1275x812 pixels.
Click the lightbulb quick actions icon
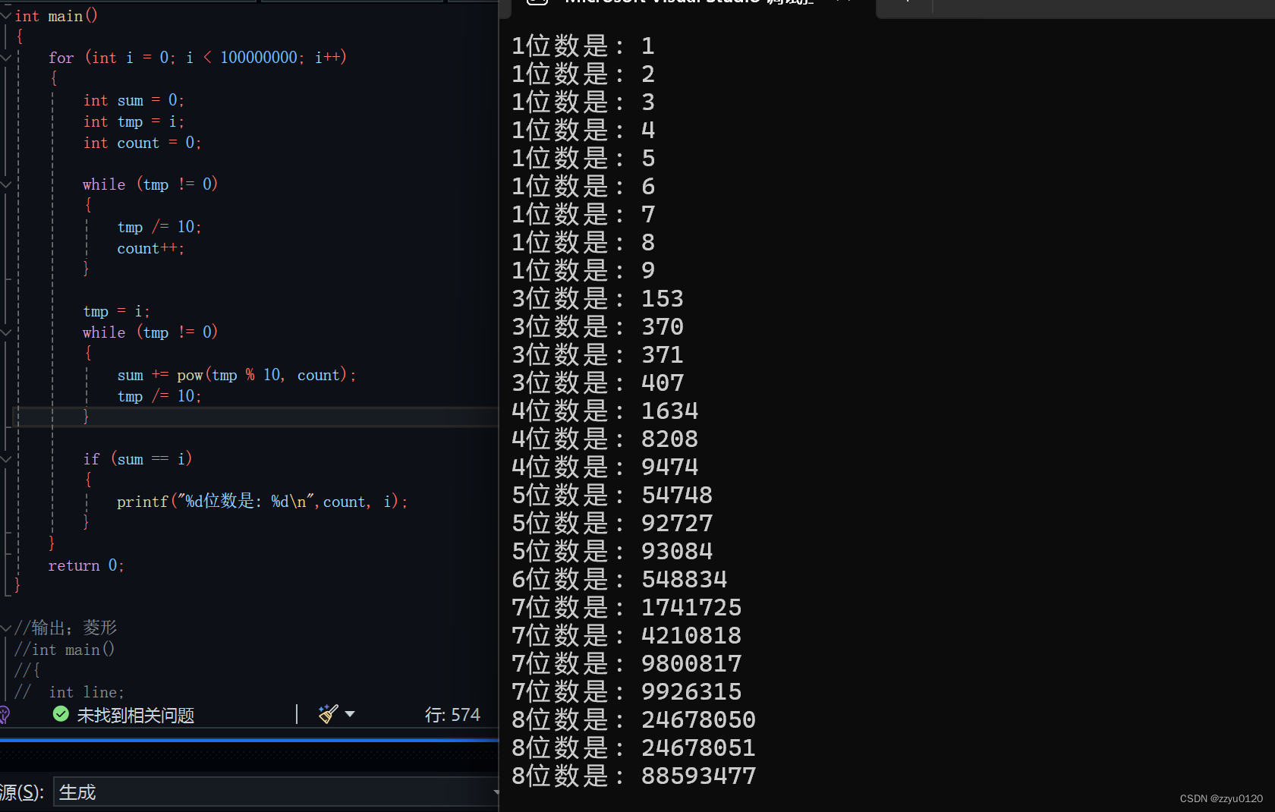pyautogui.click(x=4, y=714)
